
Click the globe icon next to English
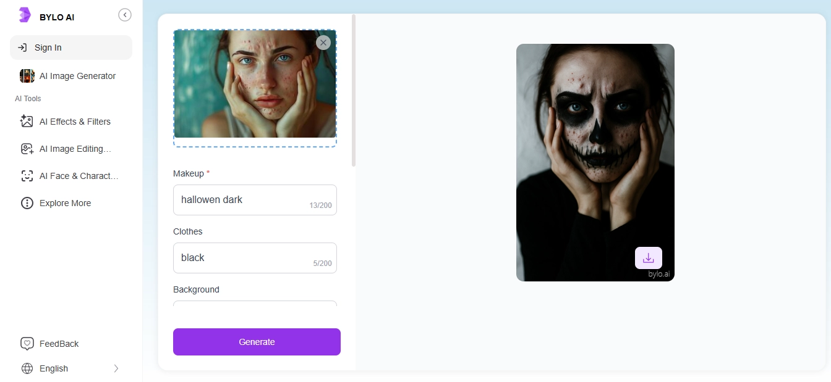(x=27, y=368)
